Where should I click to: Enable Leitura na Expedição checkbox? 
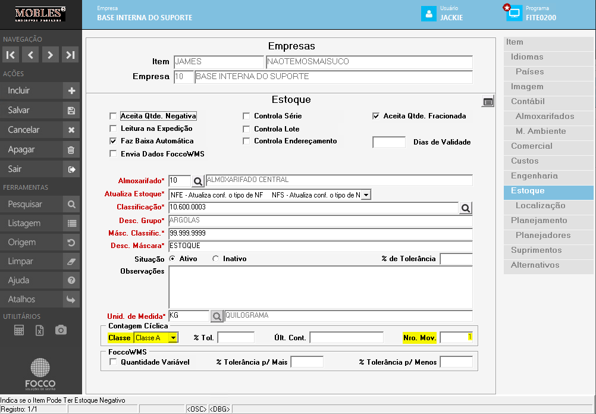[113, 128]
